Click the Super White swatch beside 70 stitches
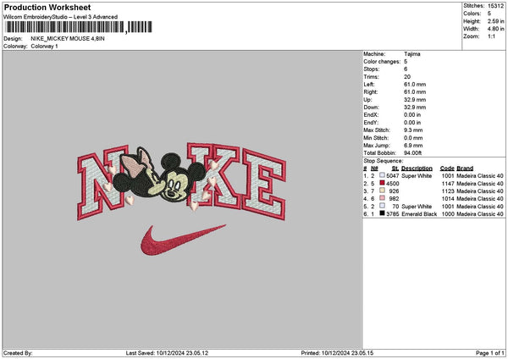 click(x=383, y=206)
